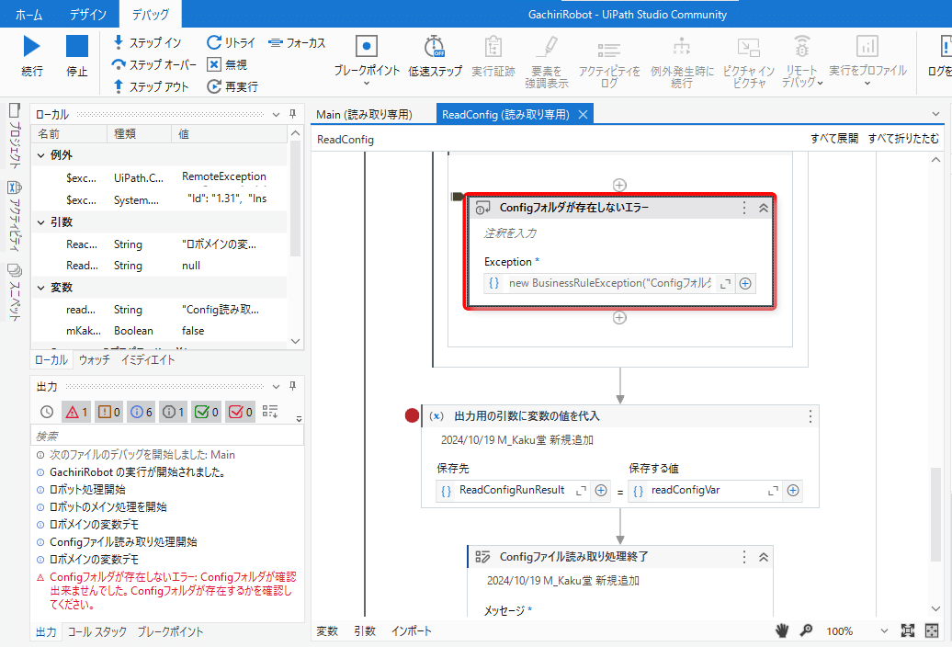Select the デバッグ ribbon tab

point(150,14)
